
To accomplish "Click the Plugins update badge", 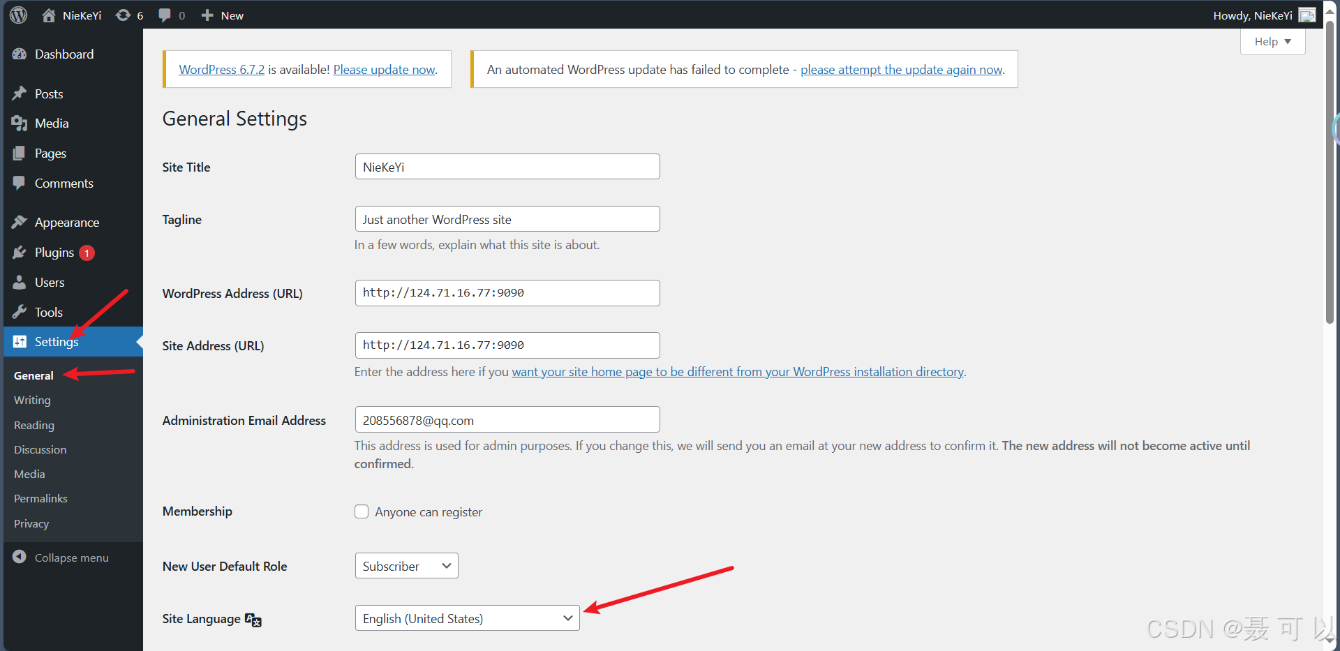I will click(87, 253).
